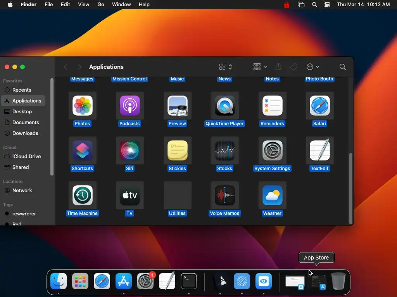Go back using the toolbar arrow

tap(66, 67)
